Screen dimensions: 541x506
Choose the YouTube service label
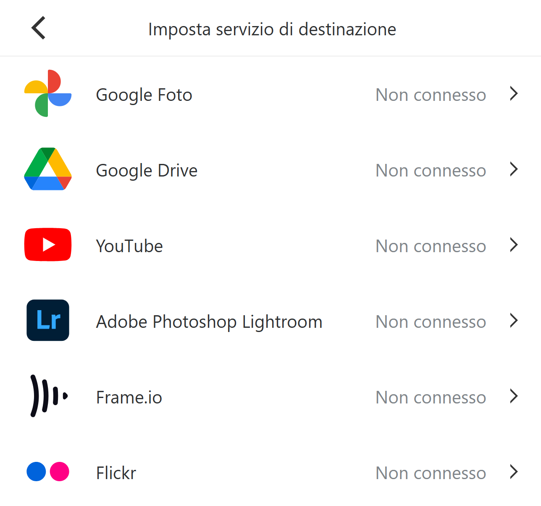click(x=129, y=246)
